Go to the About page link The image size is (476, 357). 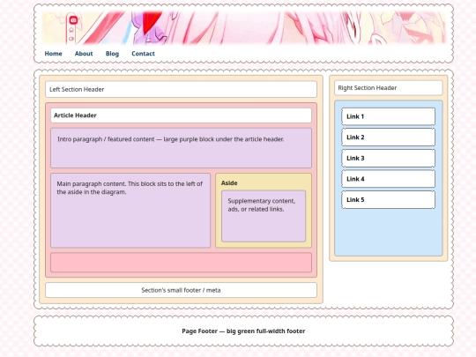(x=84, y=54)
